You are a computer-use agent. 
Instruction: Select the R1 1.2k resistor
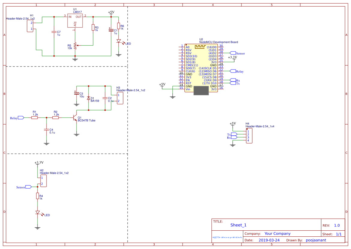(35, 118)
